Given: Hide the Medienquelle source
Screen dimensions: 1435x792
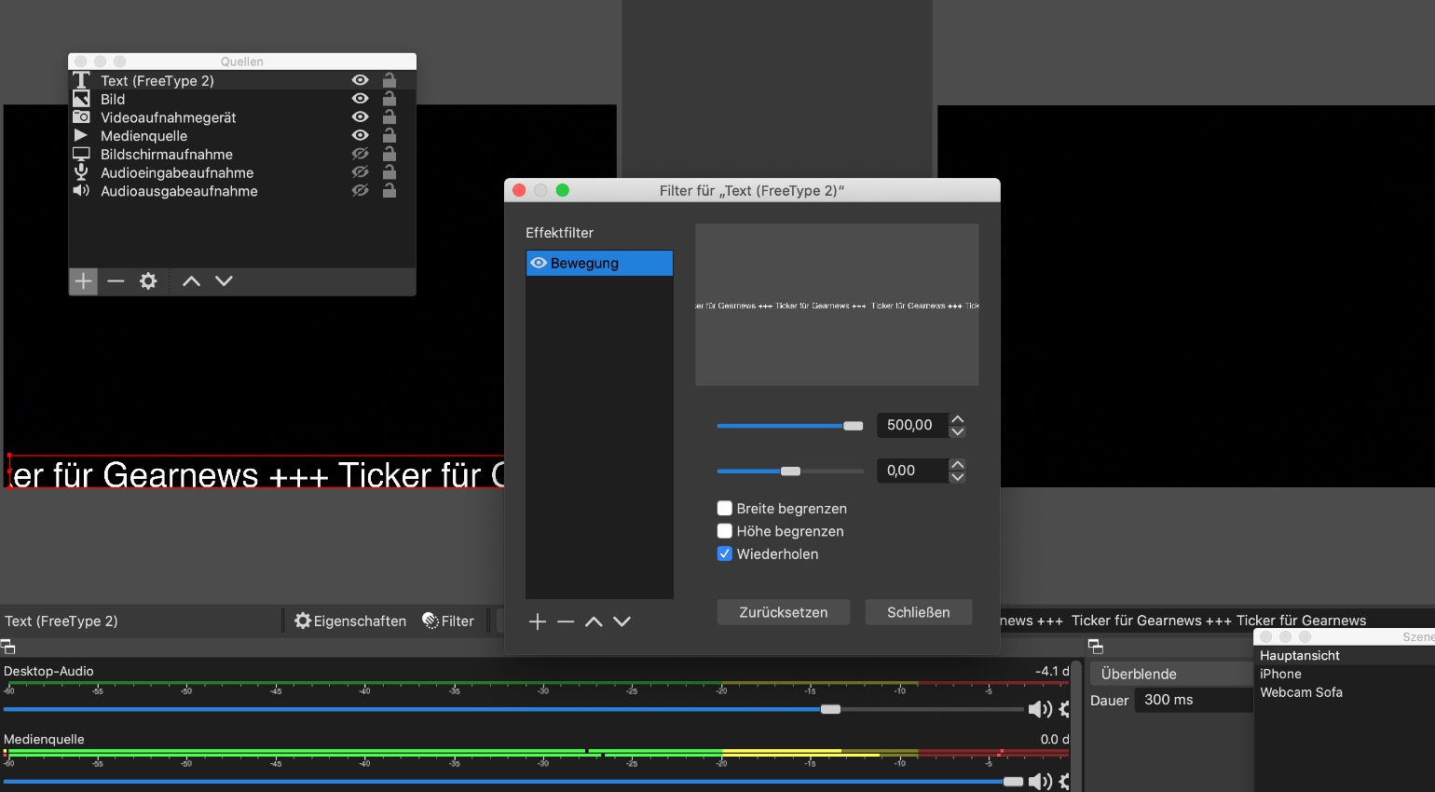Looking at the screenshot, I should 361,135.
